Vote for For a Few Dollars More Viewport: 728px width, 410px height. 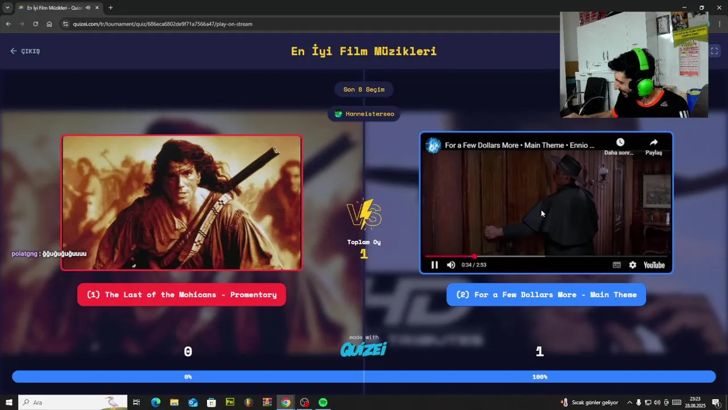546,294
